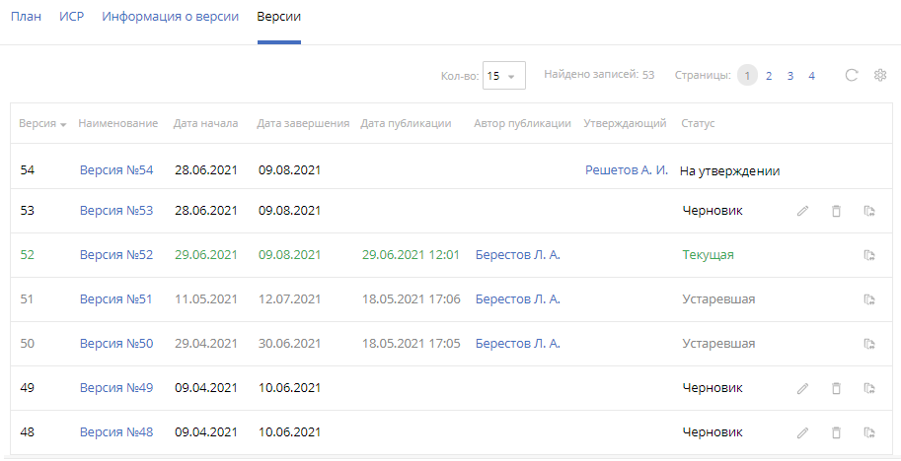Image resolution: width=901 pixels, height=461 pixels.
Task: Open the Информация о версии tab
Action: point(170,17)
